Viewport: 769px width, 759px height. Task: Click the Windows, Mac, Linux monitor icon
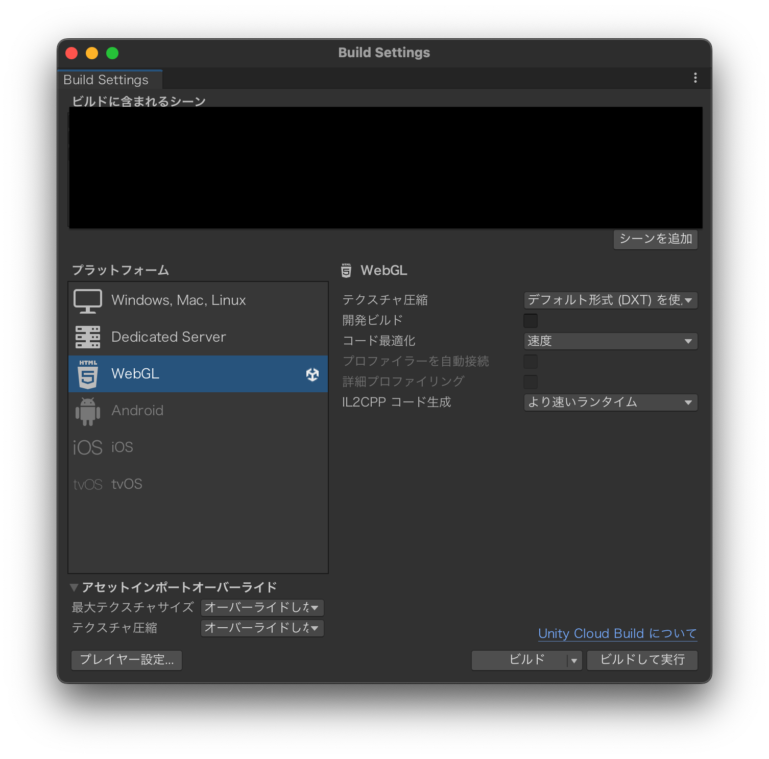(87, 300)
